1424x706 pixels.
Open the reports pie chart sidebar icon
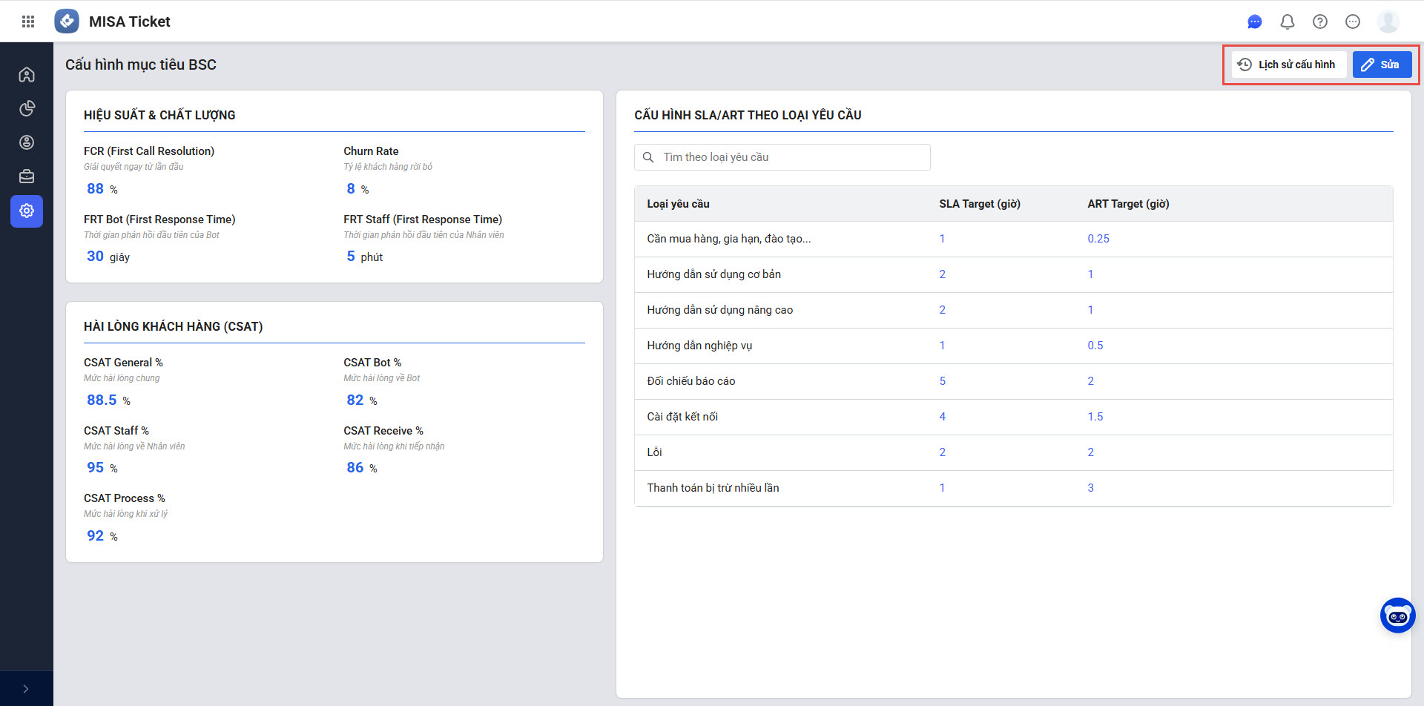27,108
